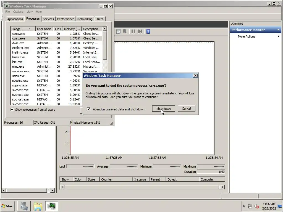283x212 pixels.
Task: Select explorer.exe process row
Action: (x=56, y=48)
